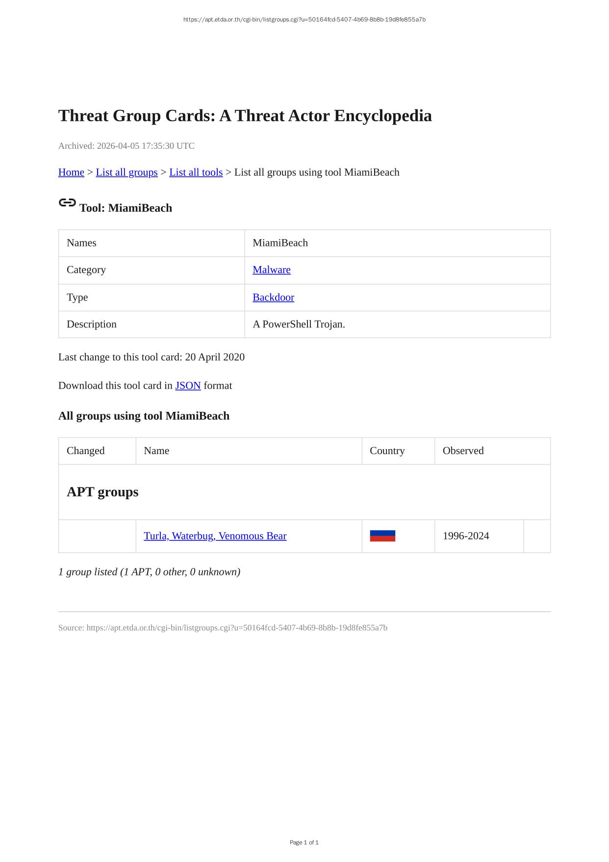
Task: Open Turla, Waterbug, Venomous Bear group
Action: (x=215, y=536)
